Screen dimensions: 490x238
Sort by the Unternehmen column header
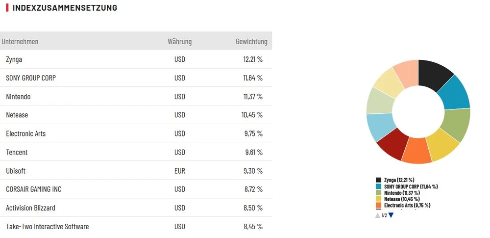click(x=20, y=42)
